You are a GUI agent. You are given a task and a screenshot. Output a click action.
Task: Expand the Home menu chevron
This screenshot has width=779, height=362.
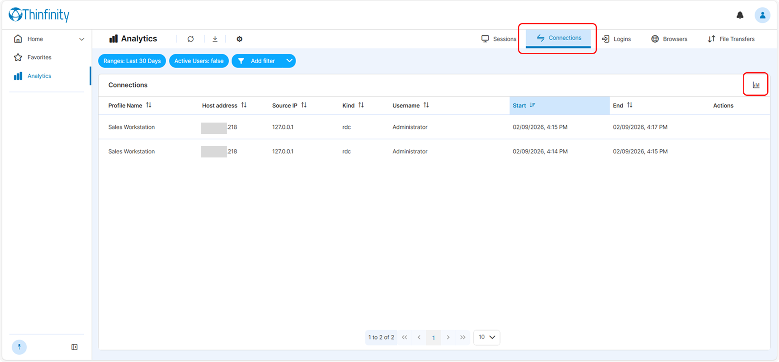click(82, 39)
